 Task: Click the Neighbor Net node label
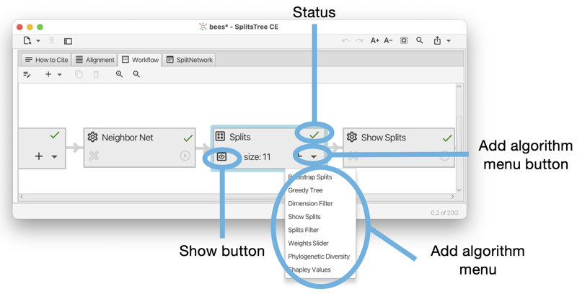[x=128, y=138]
